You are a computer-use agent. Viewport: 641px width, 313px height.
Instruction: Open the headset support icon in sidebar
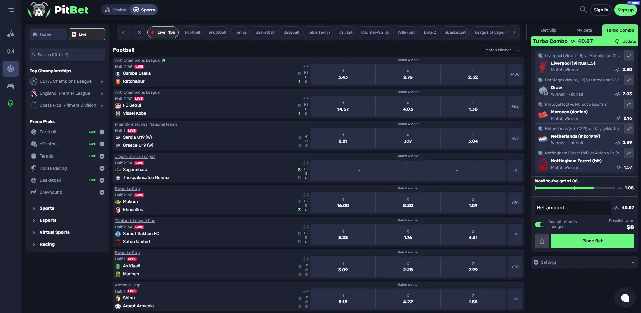click(11, 103)
